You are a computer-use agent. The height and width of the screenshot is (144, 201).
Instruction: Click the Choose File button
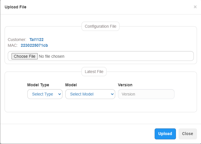tap(24, 56)
